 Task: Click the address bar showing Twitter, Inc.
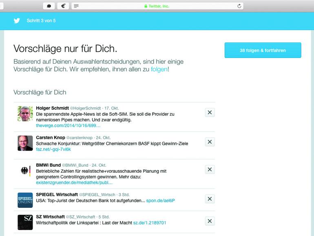pyautogui.click(x=157, y=6)
